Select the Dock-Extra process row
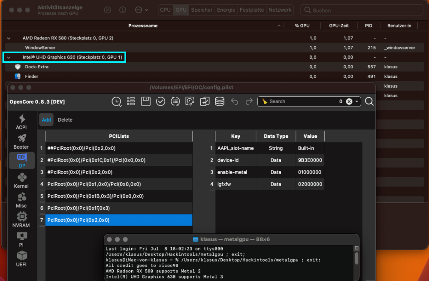Viewport: 429px width, 281px height. coord(214,67)
